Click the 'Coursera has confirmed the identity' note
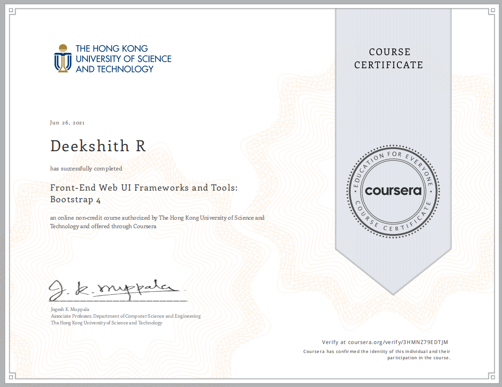This screenshot has width=502, height=387. [377, 355]
